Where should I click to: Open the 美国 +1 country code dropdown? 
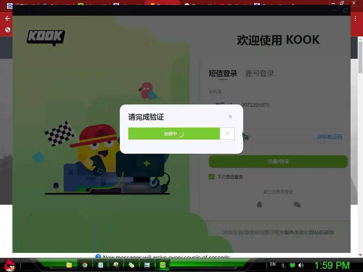(224, 104)
